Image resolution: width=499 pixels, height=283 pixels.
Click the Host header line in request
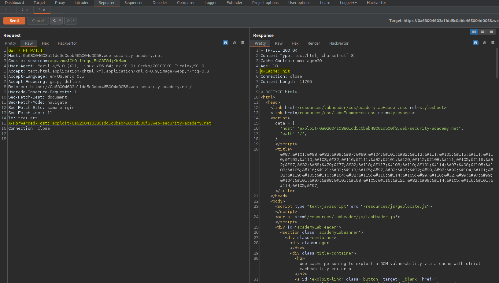(85, 56)
